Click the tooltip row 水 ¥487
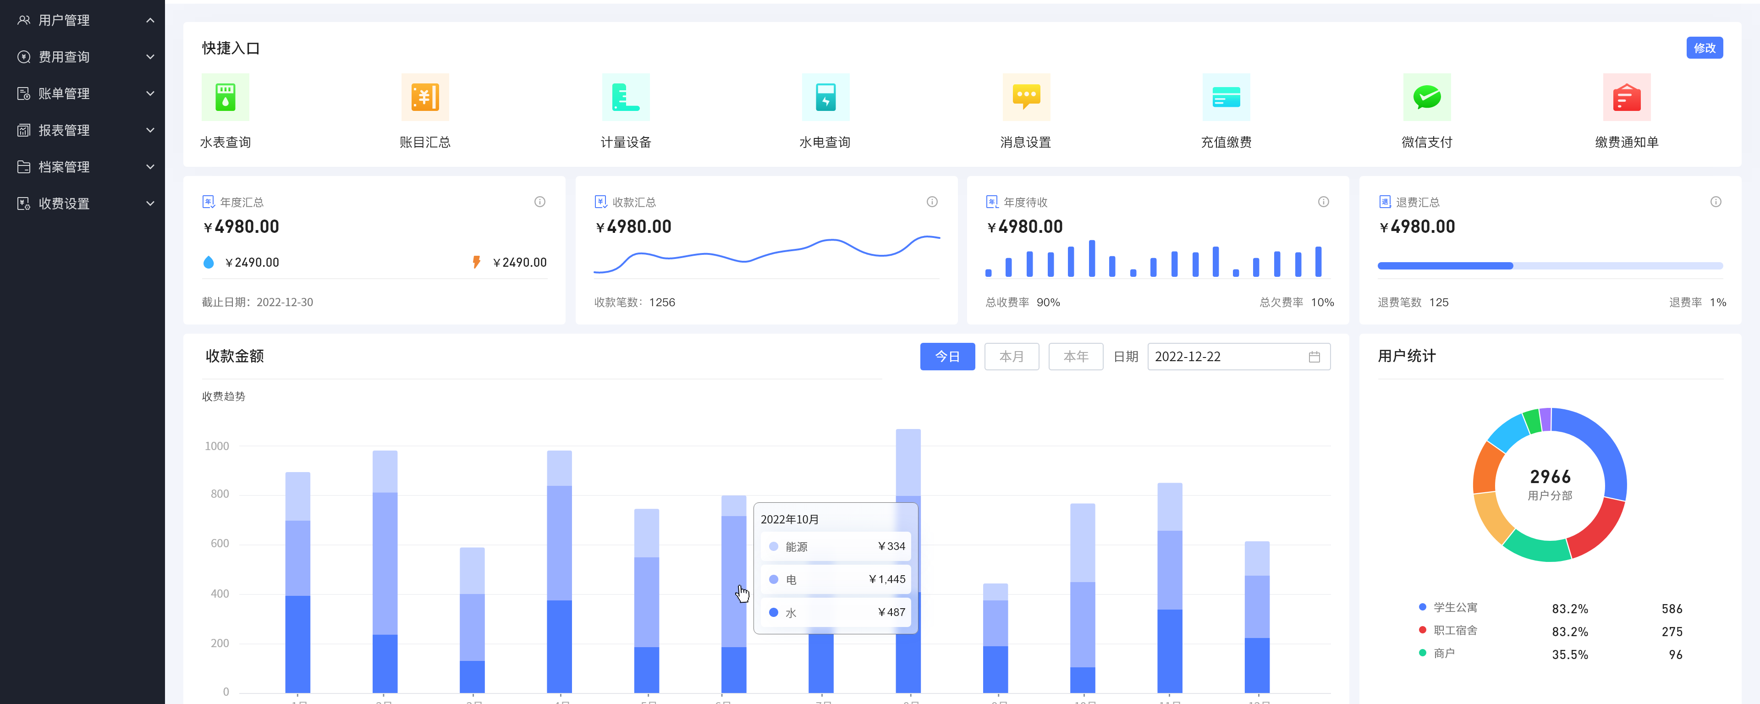 pyautogui.click(x=836, y=612)
